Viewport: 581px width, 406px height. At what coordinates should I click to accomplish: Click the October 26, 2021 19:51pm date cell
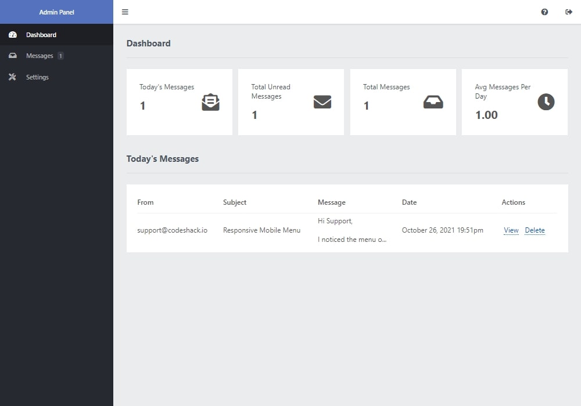442,230
